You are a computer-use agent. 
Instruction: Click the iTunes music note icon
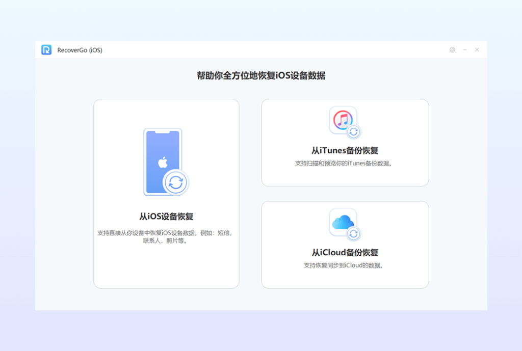[345, 122]
